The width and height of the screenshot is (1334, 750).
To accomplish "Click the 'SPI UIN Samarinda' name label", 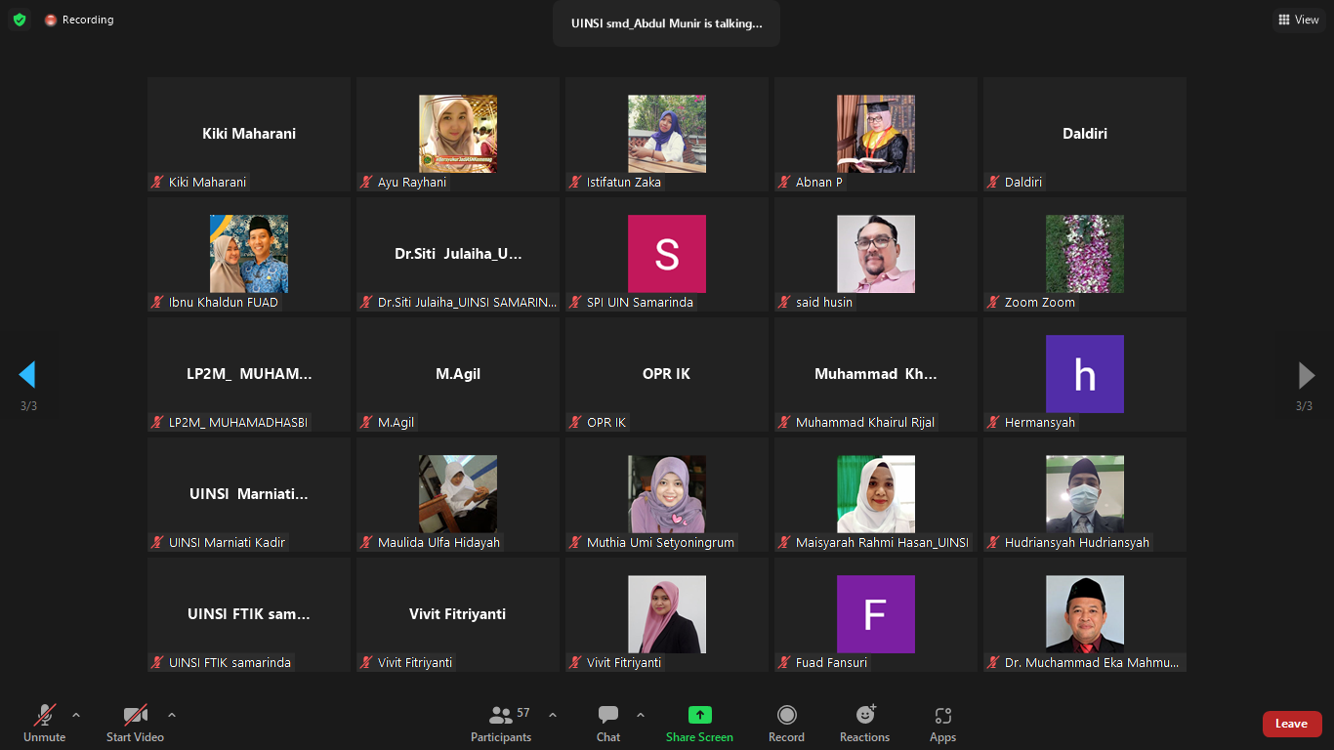I will point(640,302).
